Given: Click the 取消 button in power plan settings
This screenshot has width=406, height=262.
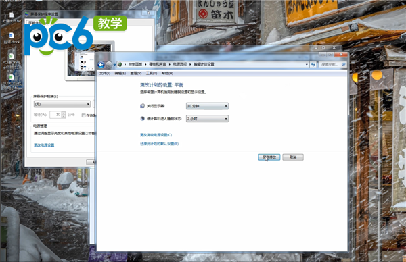Looking at the screenshot, I should pyautogui.click(x=293, y=157).
